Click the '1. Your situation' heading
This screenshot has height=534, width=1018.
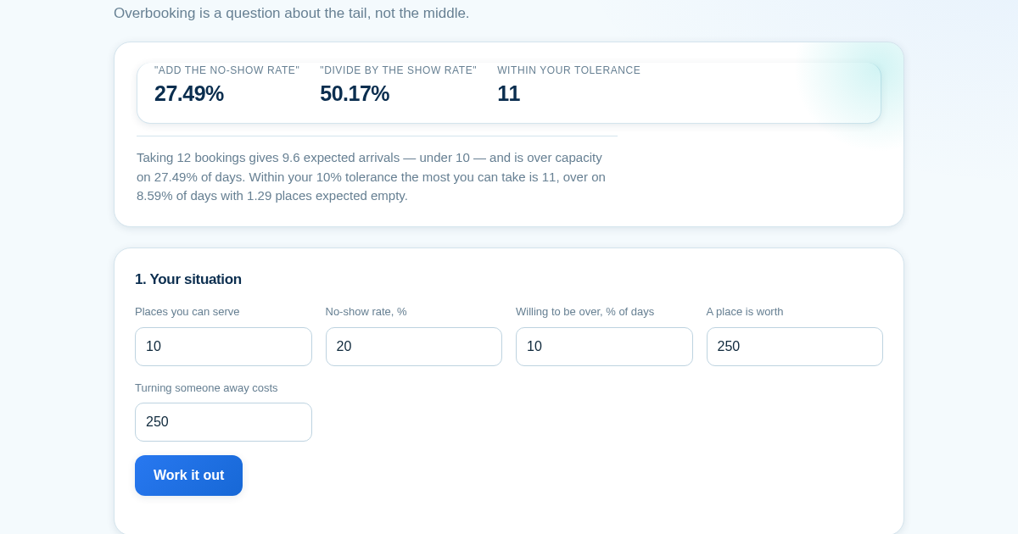click(188, 279)
